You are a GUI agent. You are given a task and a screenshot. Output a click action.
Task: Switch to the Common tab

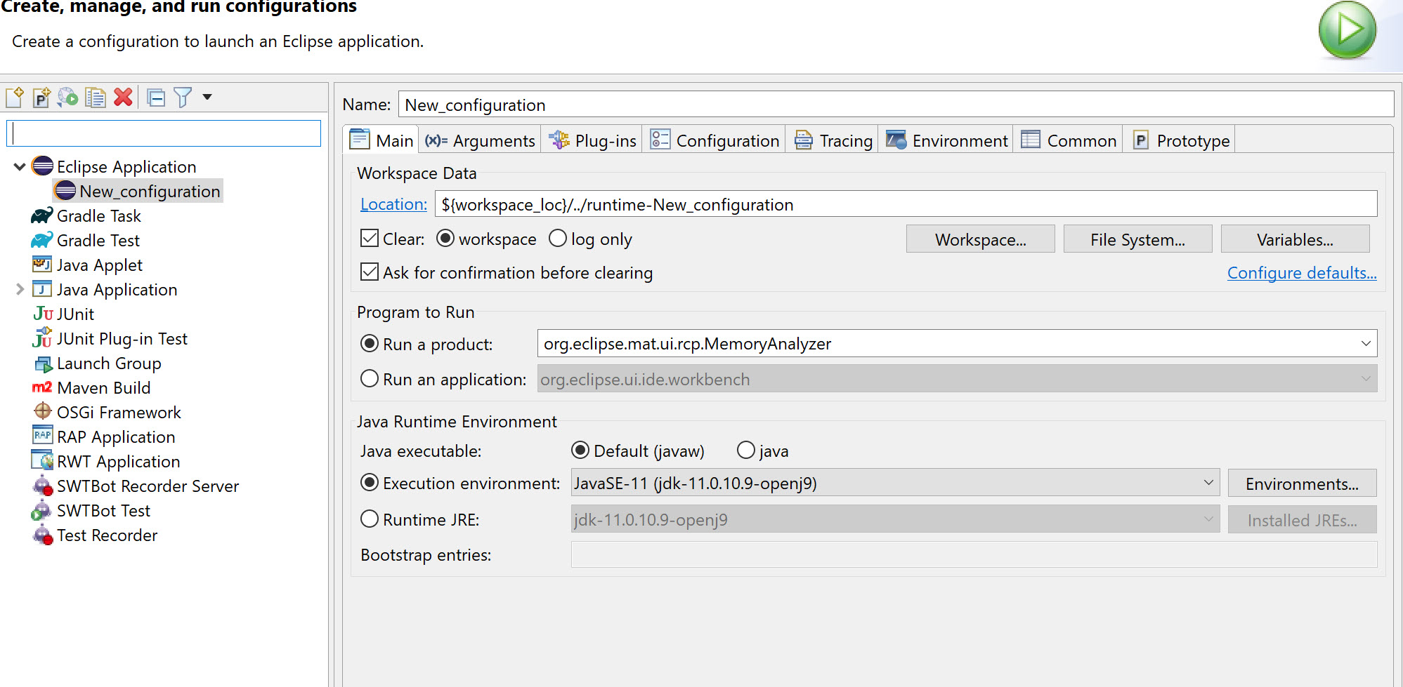pyautogui.click(x=1069, y=140)
